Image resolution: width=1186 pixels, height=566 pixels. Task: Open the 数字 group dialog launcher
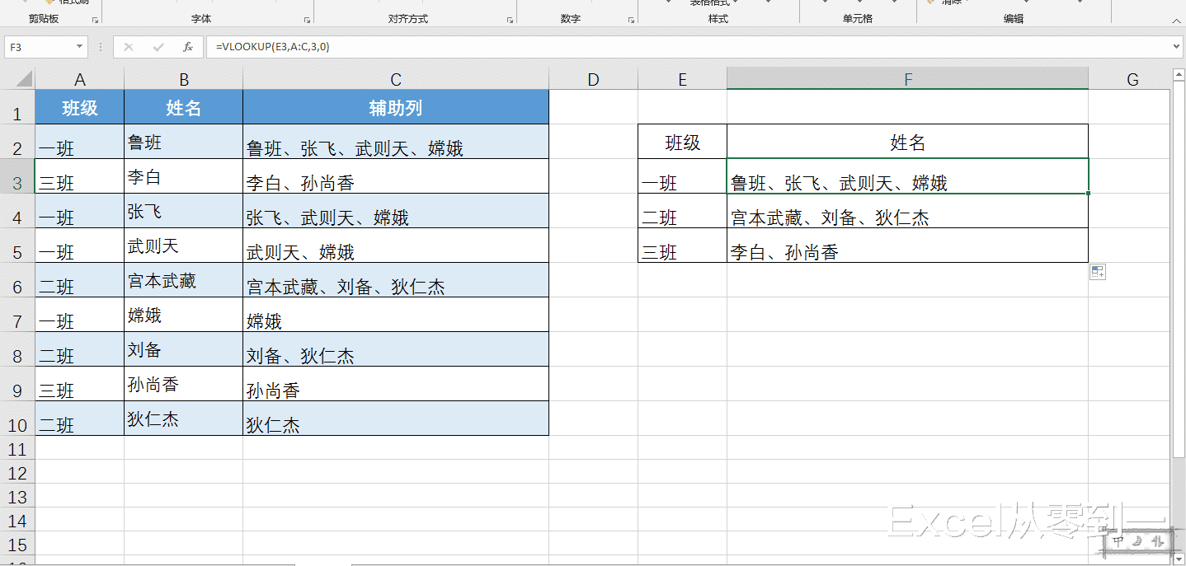[632, 18]
